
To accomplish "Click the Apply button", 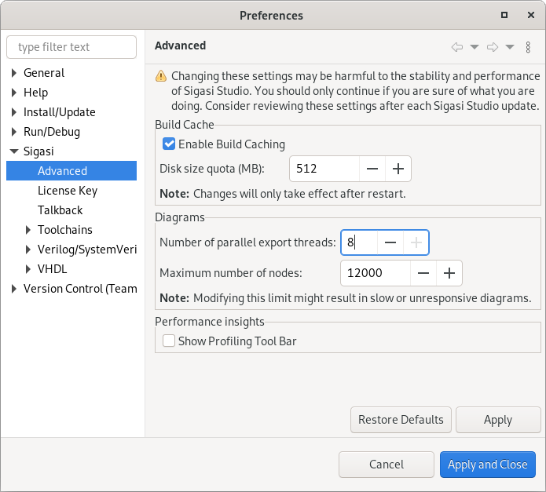I will tap(498, 420).
